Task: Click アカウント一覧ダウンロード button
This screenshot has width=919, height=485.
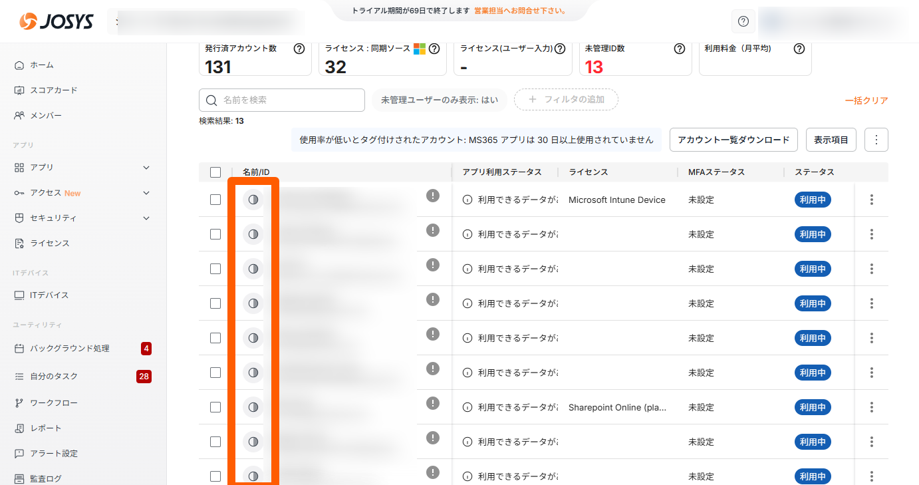Action: click(733, 140)
